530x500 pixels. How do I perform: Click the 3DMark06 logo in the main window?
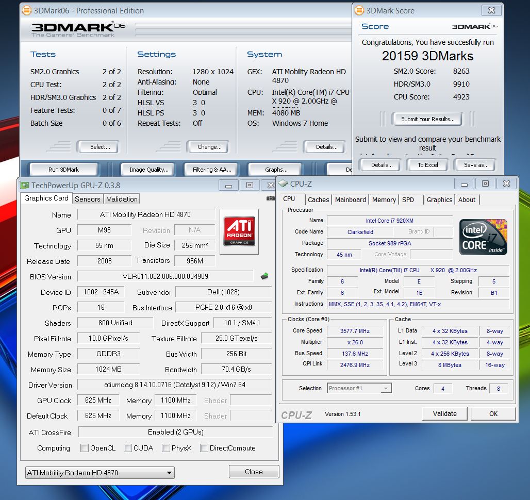pyautogui.click(x=78, y=29)
